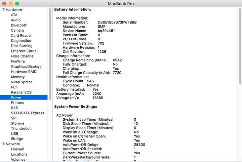The height and width of the screenshot is (162, 242).
Task: Select Storage in the sidebar
Action: click(17, 123)
